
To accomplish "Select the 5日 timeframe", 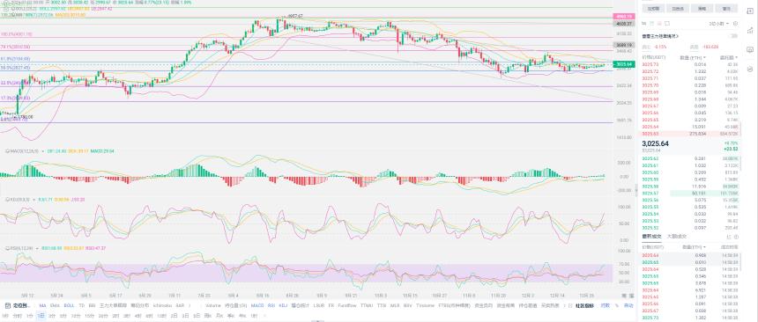I will 197,315.
